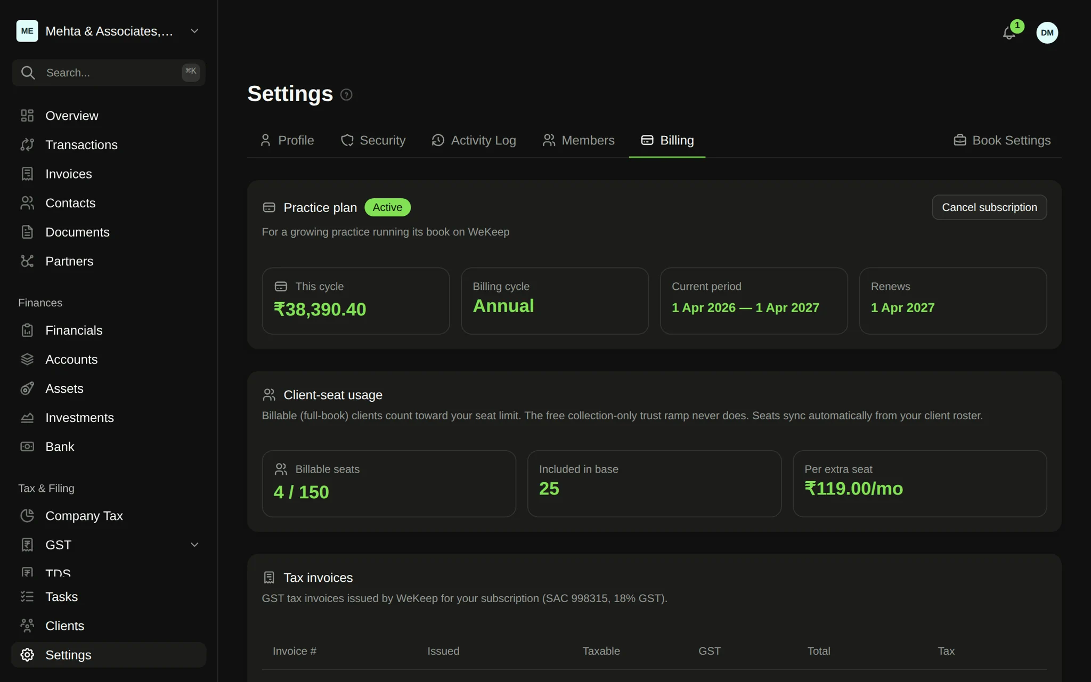Click the Contacts people icon
This screenshot has height=682, width=1091.
point(27,203)
